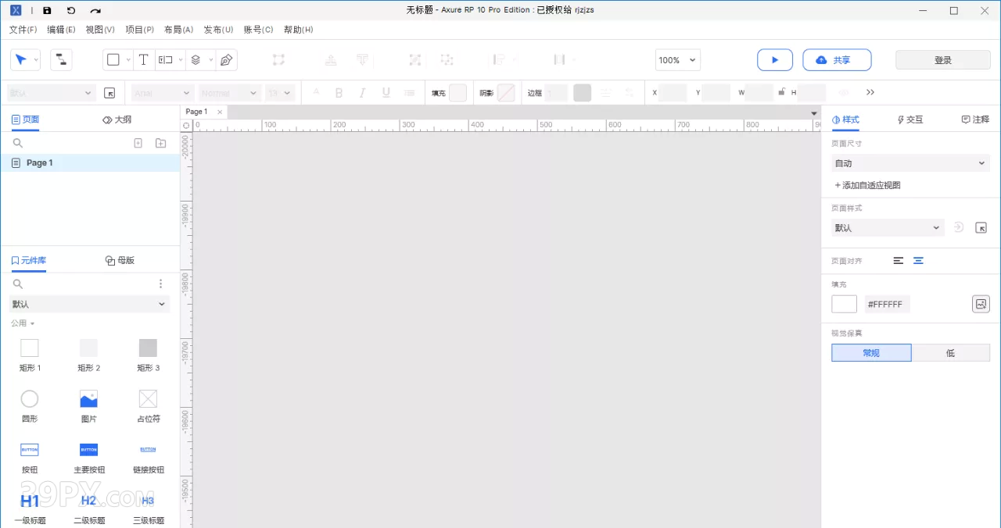Open the 项目(P) menu
The width and height of the screenshot is (1001, 528).
point(139,30)
